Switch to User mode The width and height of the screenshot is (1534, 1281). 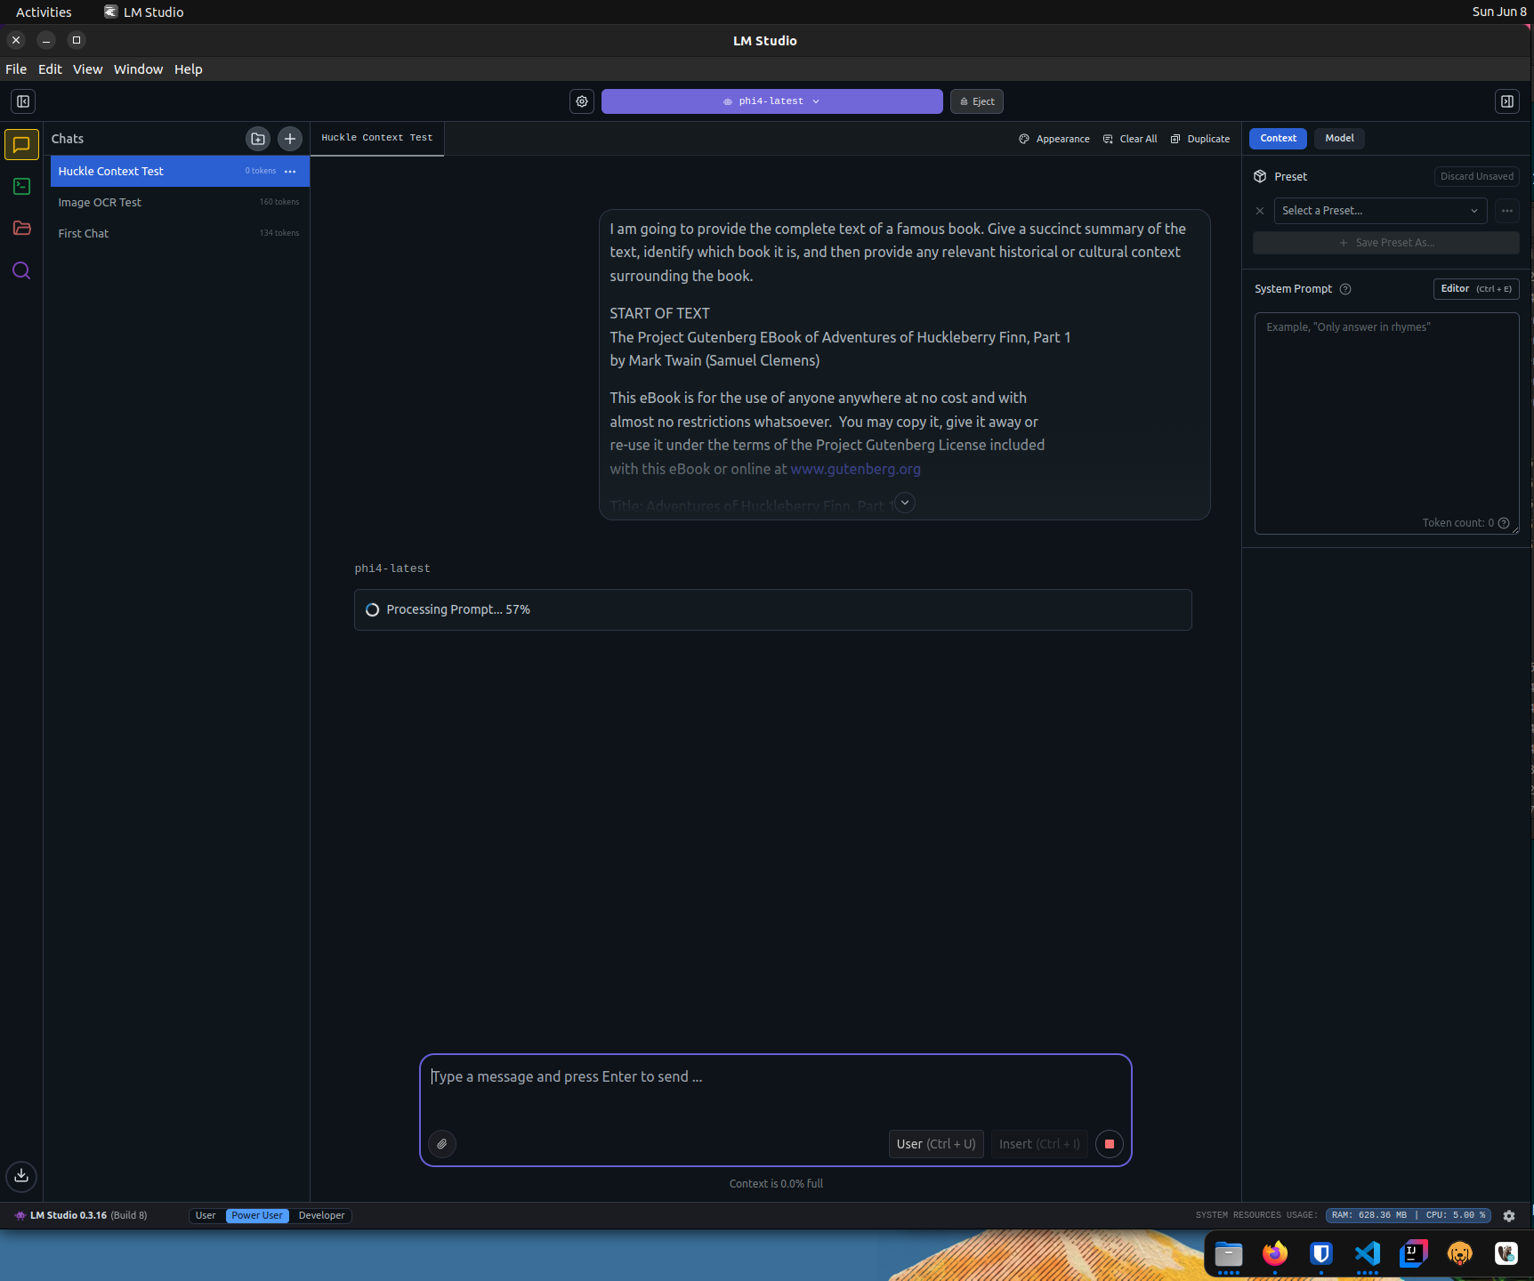pos(206,1215)
